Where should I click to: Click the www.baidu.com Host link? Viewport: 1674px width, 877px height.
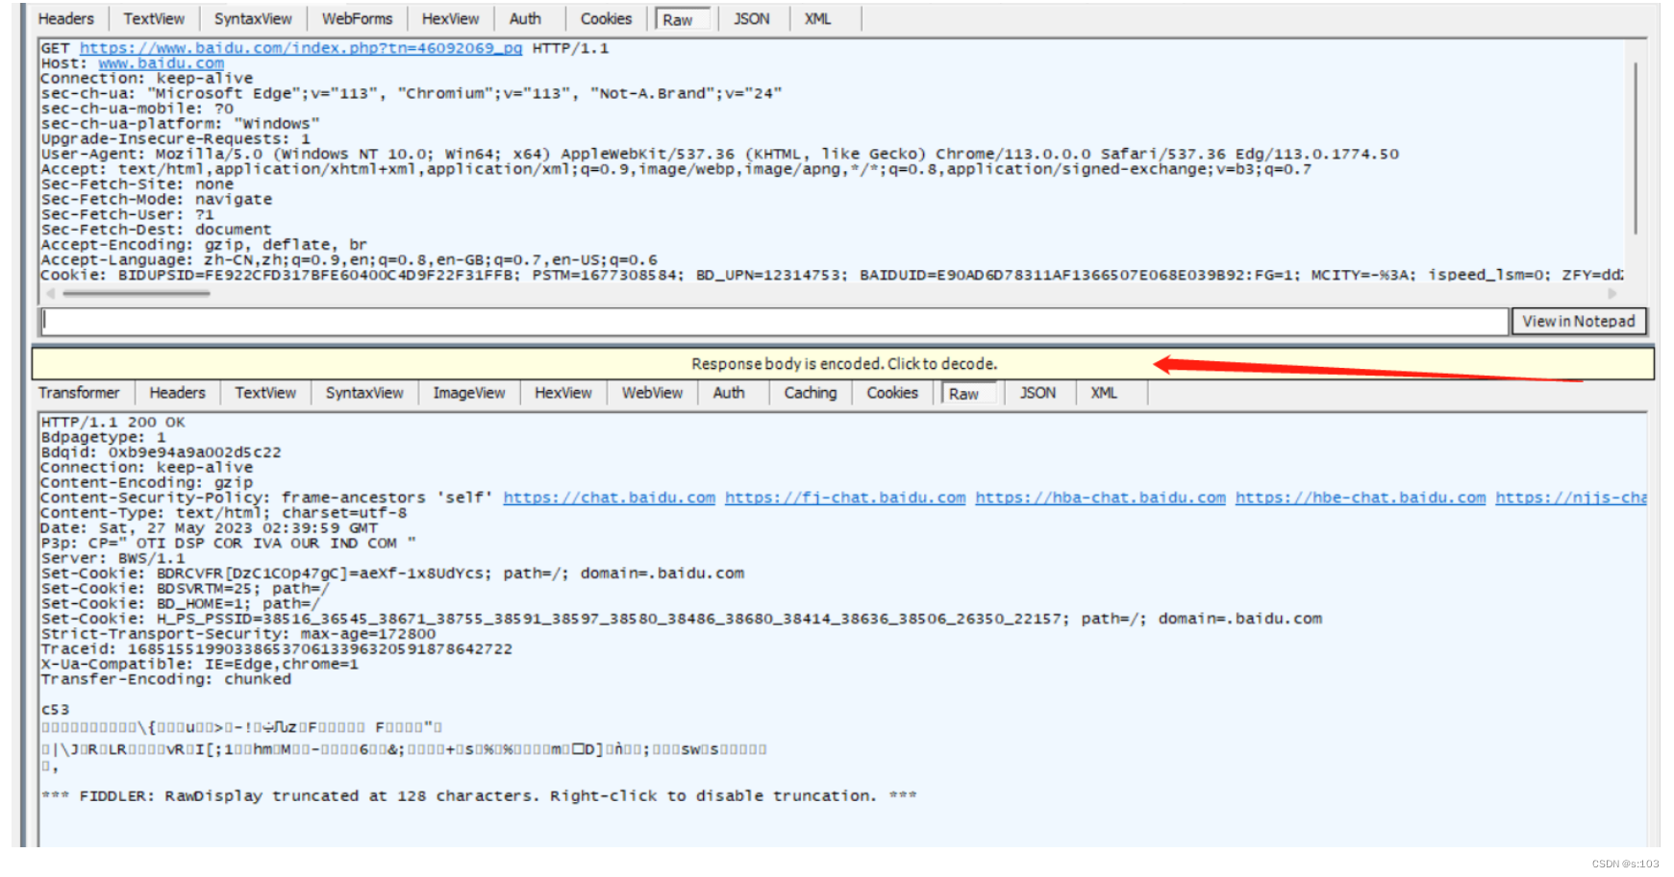pyautogui.click(x=162, y=63)
